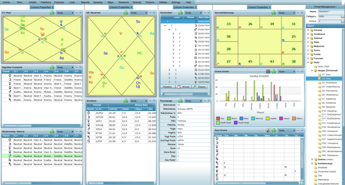Open the Category combo box arrow
345x185 pixels.
[x=342, y=17]
